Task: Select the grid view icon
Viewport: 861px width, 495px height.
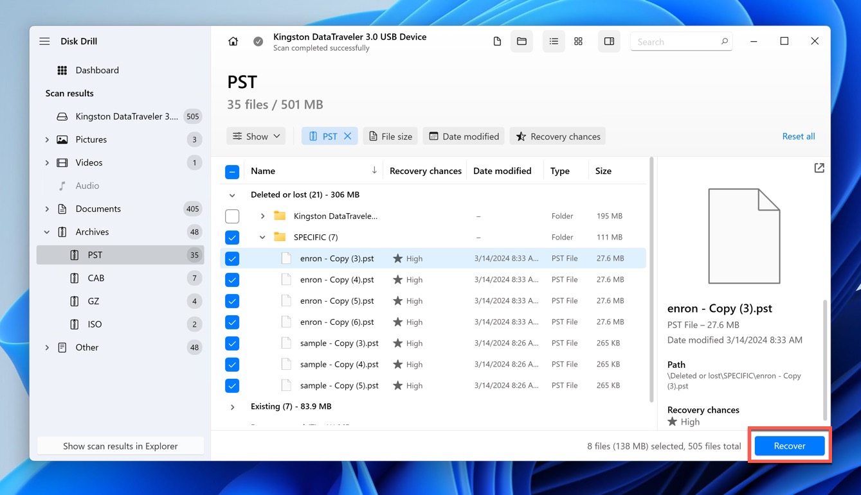Action: (x=578, y=41)
